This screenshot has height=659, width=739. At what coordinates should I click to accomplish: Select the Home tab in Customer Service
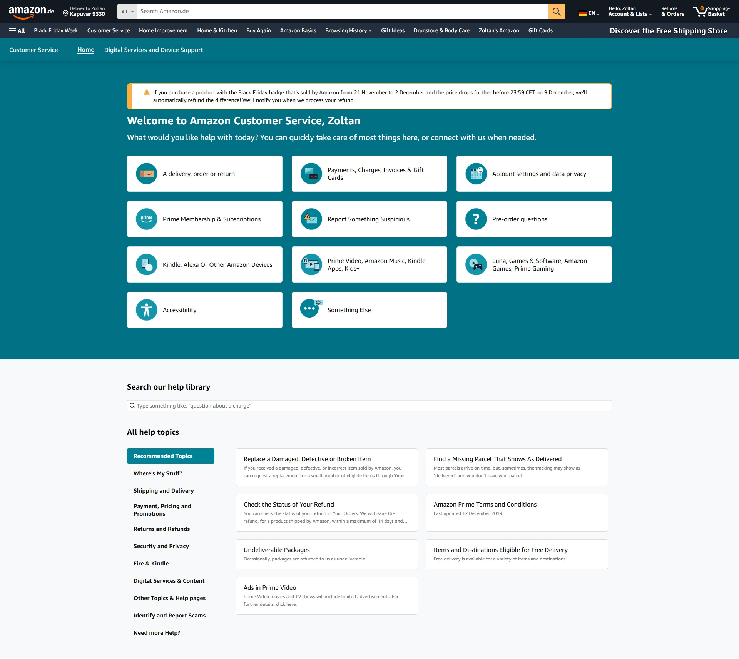point(85,50)
